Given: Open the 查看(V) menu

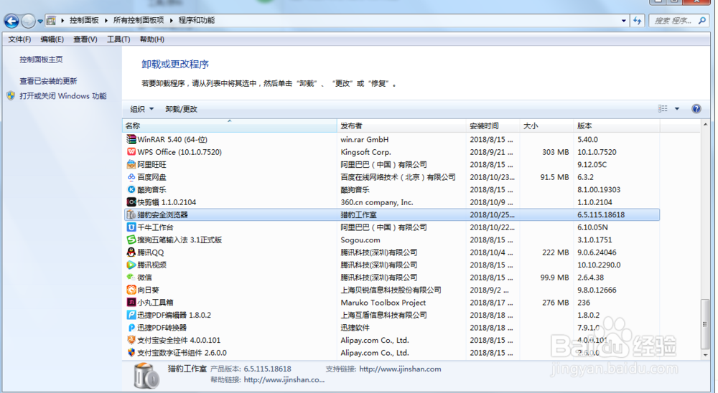Looking at the screenshot, I should click(x=85, y=39).
